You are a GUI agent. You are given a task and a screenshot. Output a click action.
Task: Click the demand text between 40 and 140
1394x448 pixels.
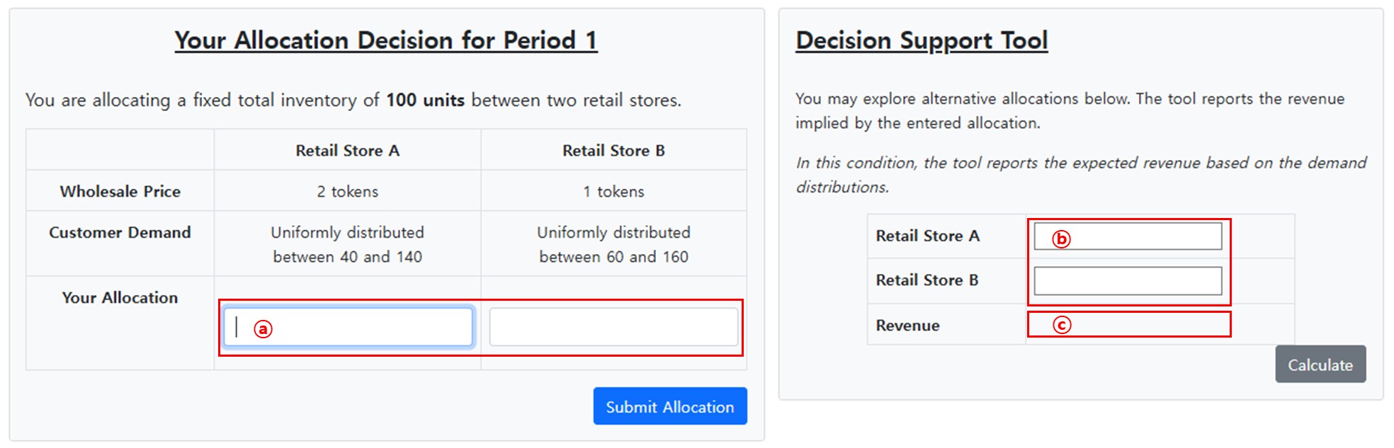[x=347, y=256]
